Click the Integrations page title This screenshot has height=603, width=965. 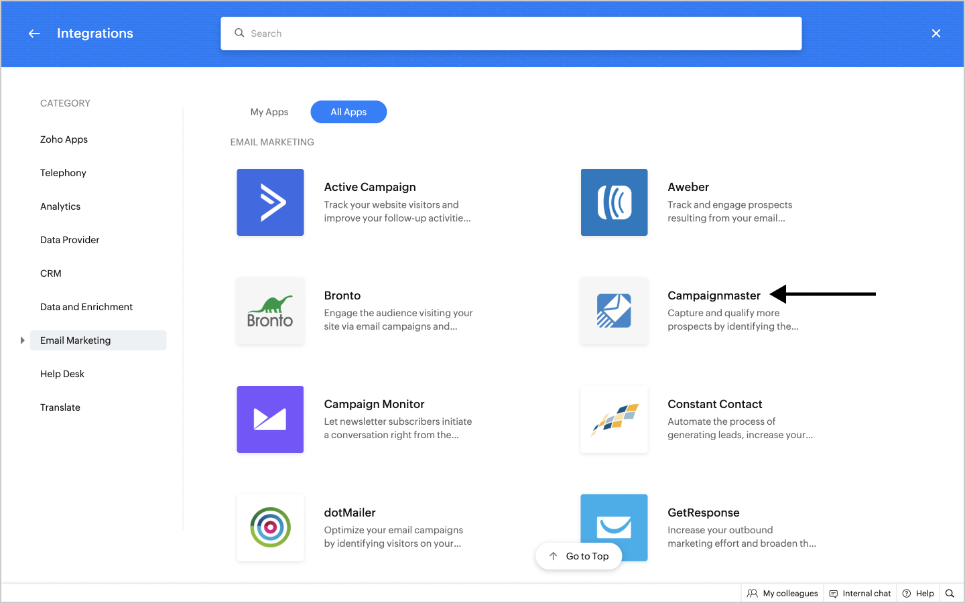click(95, 33)
